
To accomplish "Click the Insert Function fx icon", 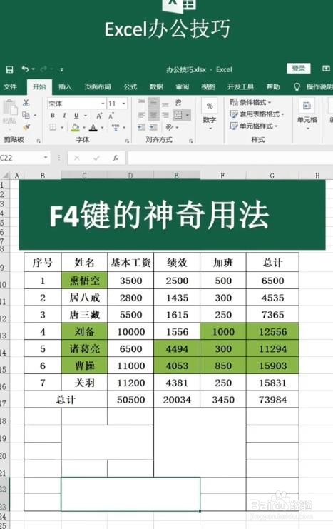I will (x=116, y=158).
